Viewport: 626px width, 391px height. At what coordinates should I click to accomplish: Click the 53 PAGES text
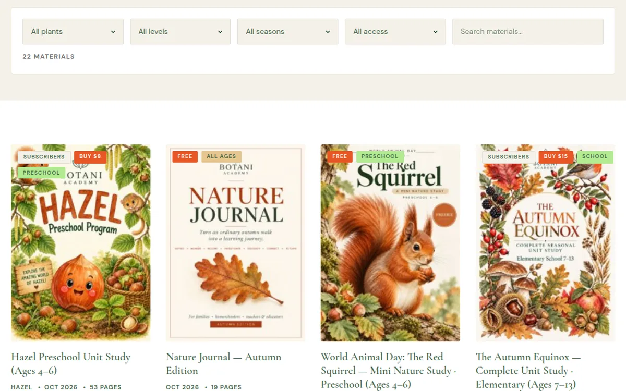105,387
